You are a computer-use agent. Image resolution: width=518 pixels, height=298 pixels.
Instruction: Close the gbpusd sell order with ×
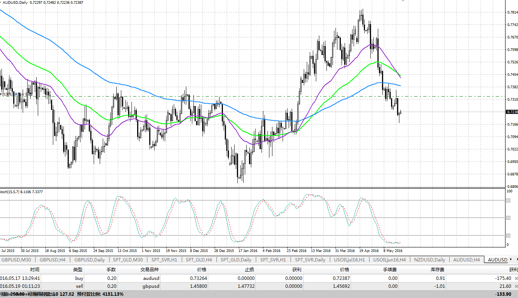click(516, 286)
